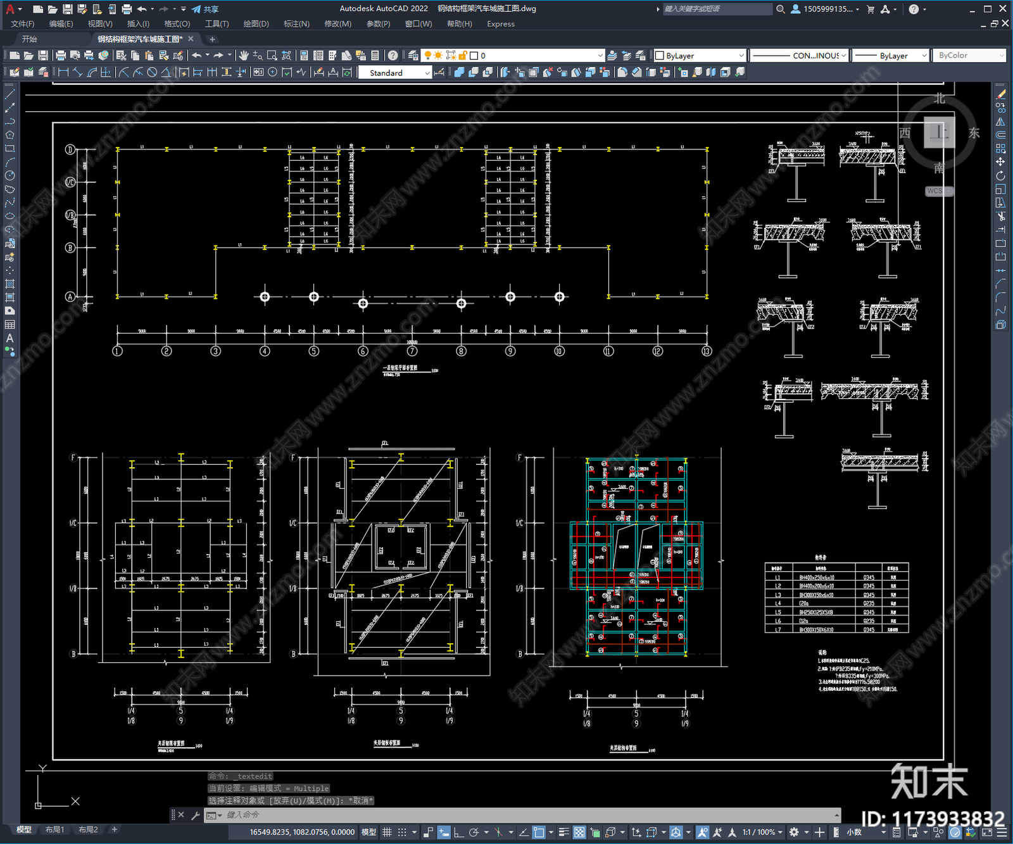Select the Diameter dimension tool
Viewport: 1013px width, 844px height.
(x=152, y=72)
